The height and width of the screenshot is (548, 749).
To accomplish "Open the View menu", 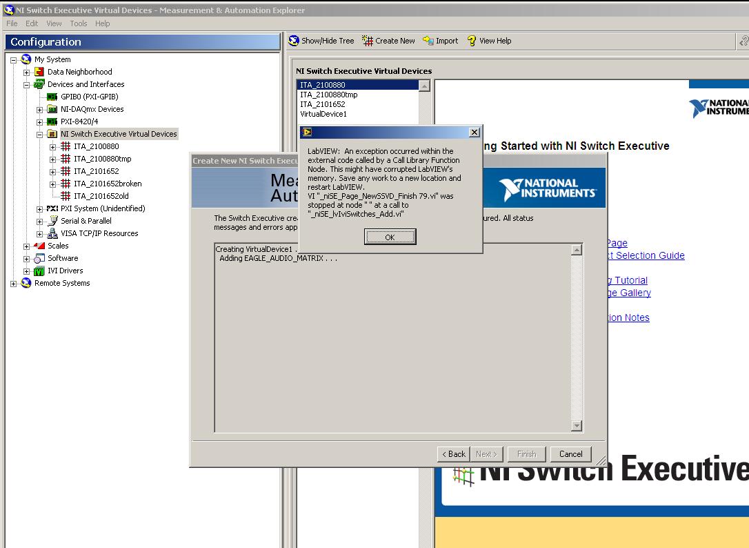I will (x=54, y=23).
